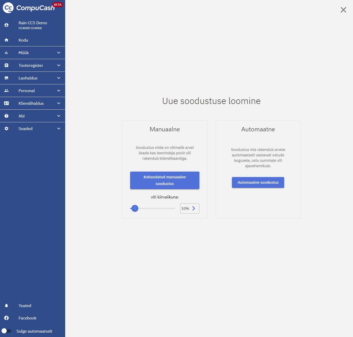The image size is (353, 337).
Task: Click the Kliendihaldus ID card icon
Action: [x=6, y=103]
